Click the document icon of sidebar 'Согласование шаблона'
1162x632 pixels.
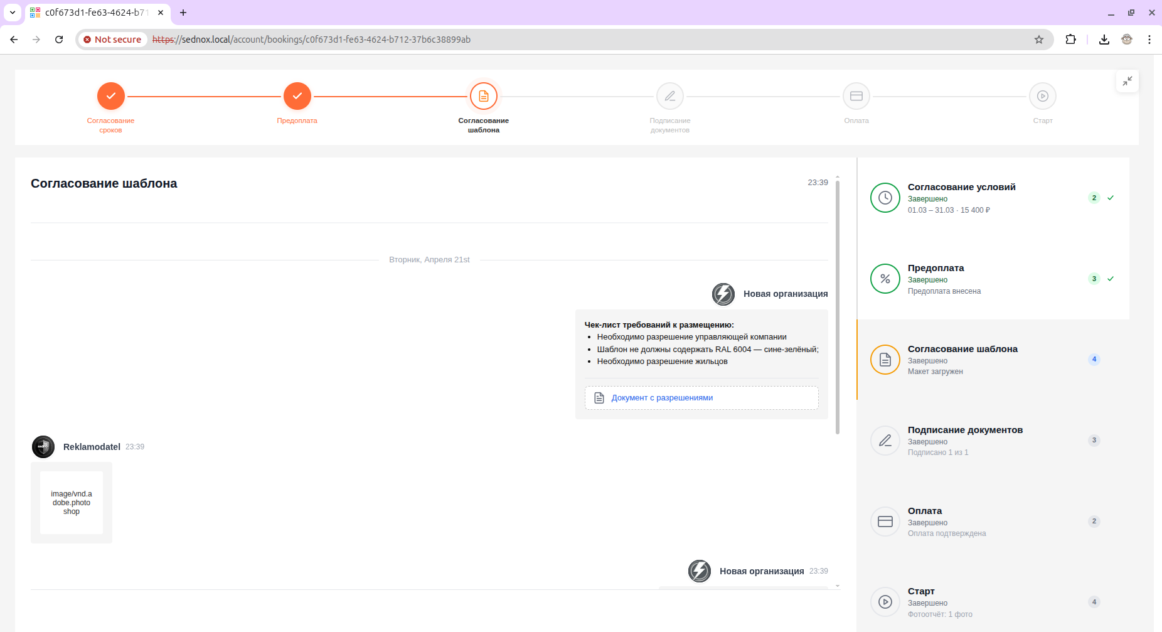click(x=885, y=360)
